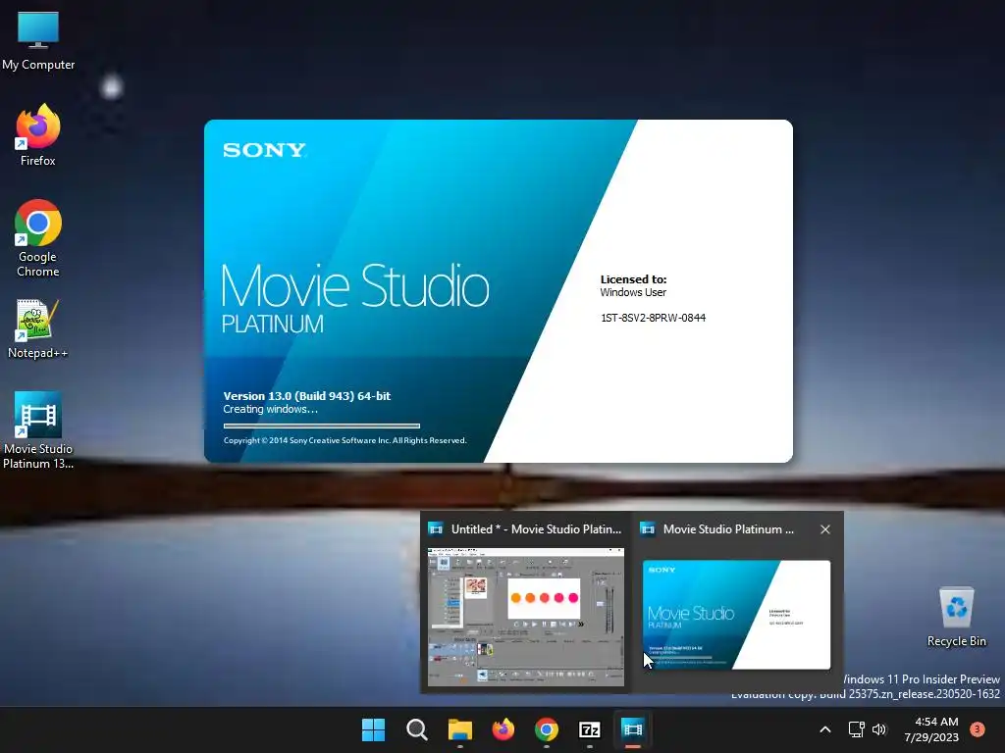1005x753 pixels.
Task: Click the SONY logo on splash screen
Action: click(264, 150)
